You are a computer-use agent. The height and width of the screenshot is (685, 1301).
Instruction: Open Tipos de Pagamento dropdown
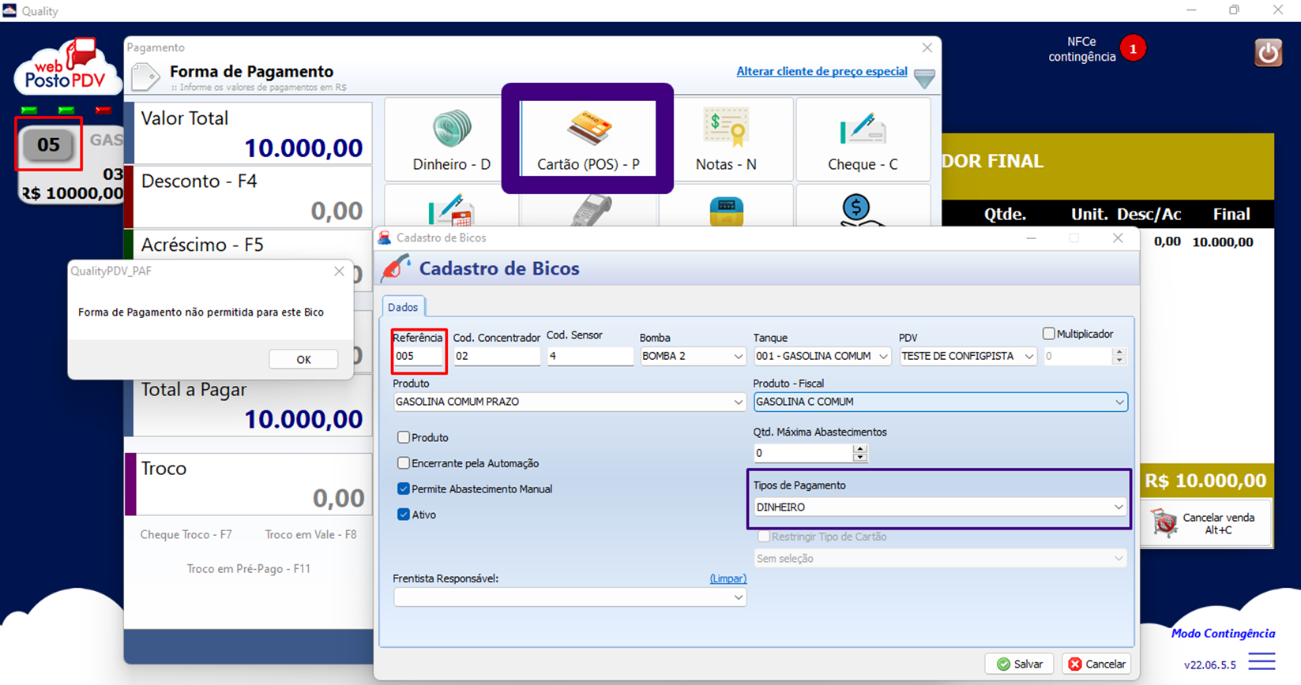pos(940,507)
